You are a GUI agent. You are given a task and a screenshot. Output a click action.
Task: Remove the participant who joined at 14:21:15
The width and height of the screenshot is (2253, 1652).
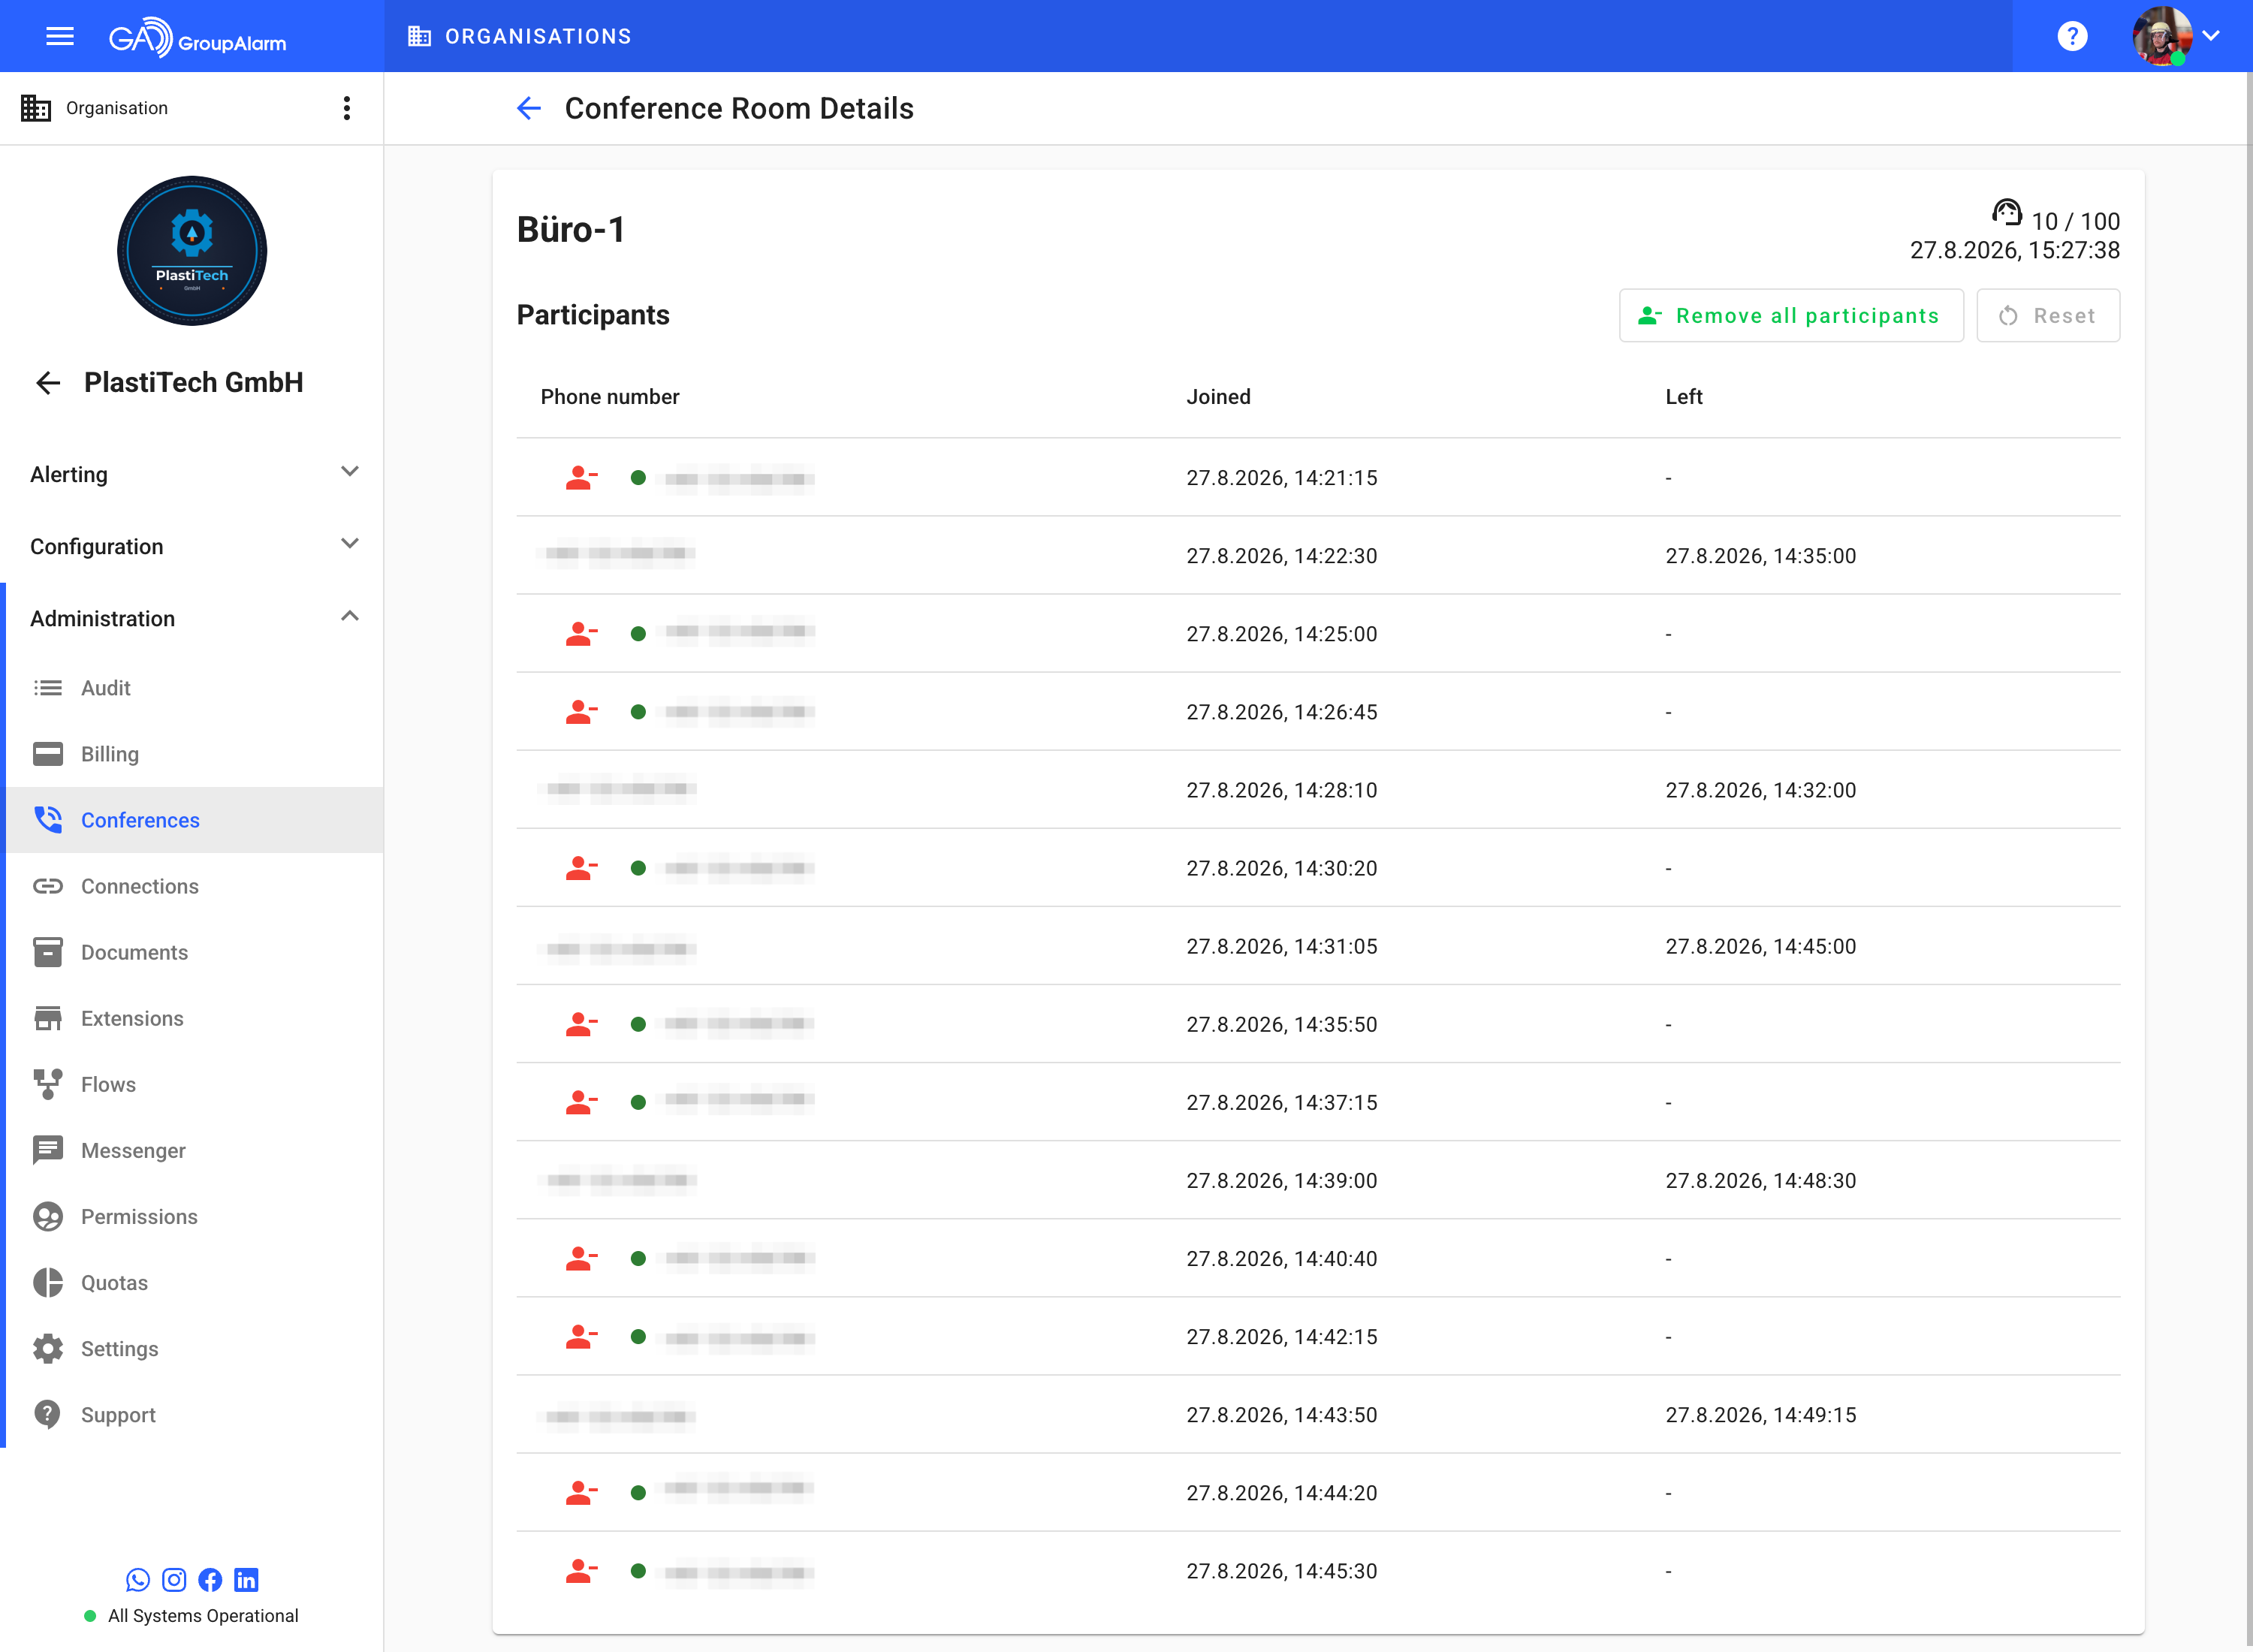click(x=581, y=479)
